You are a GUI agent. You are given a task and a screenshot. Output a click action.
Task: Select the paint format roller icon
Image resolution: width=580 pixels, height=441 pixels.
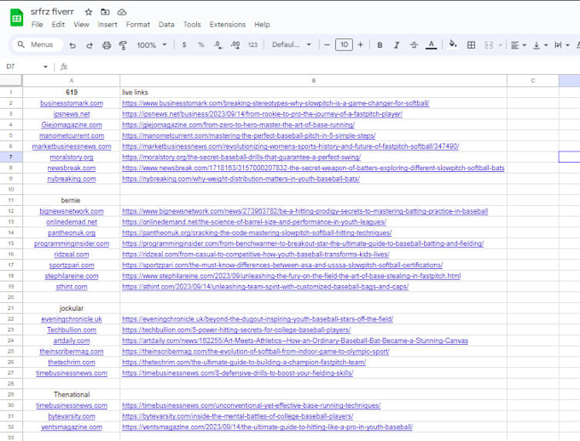pyautogui.click(x=123, y=45)
